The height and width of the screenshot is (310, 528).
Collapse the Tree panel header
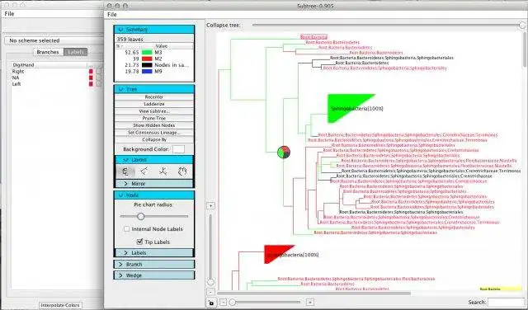pyautogui.click(x=154, y=89)
